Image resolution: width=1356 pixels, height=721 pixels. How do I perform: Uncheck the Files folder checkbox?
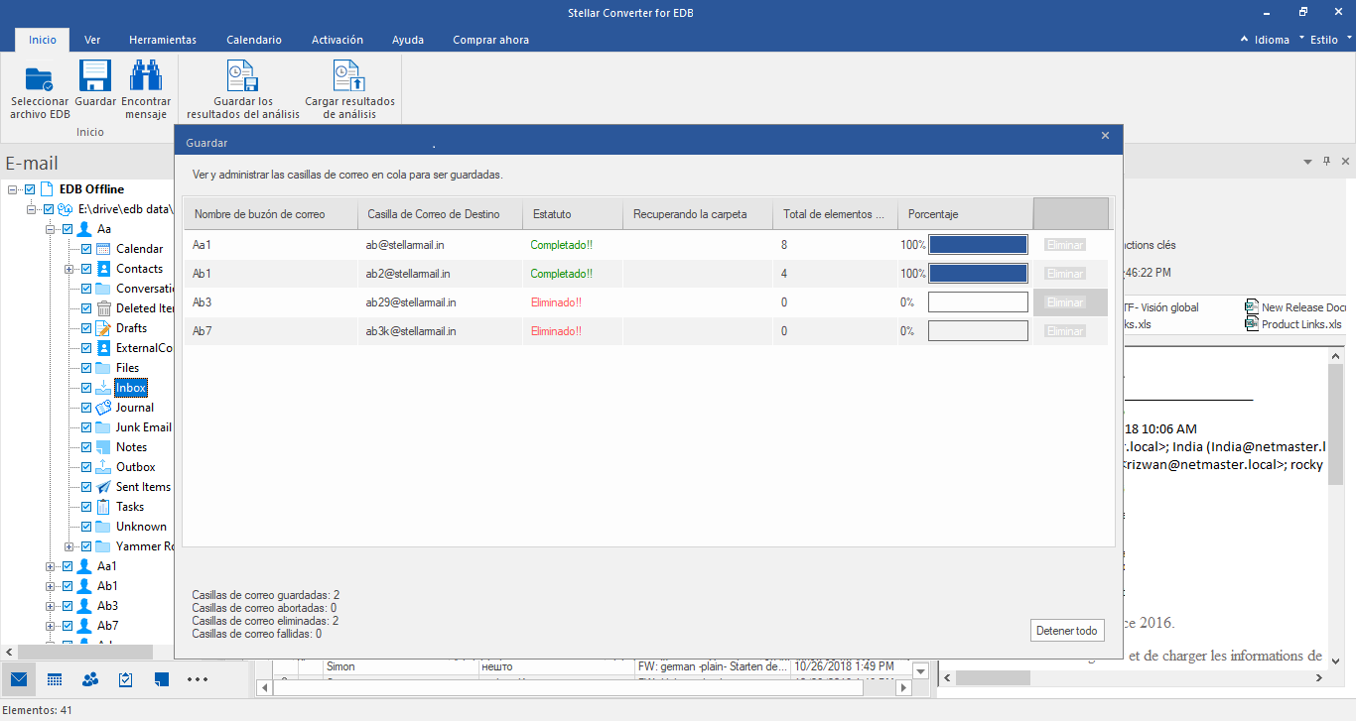coord(86,368)
